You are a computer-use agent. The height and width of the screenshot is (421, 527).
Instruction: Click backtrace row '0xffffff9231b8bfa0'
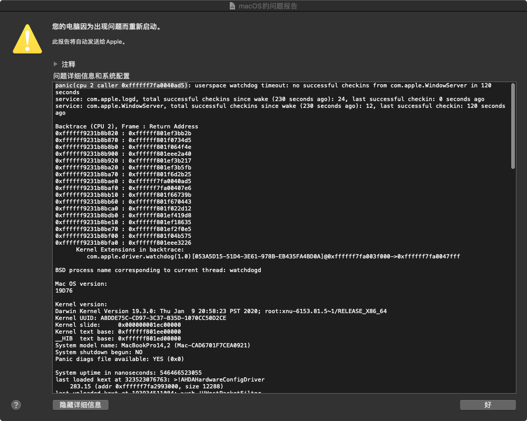tap(123, 243)
